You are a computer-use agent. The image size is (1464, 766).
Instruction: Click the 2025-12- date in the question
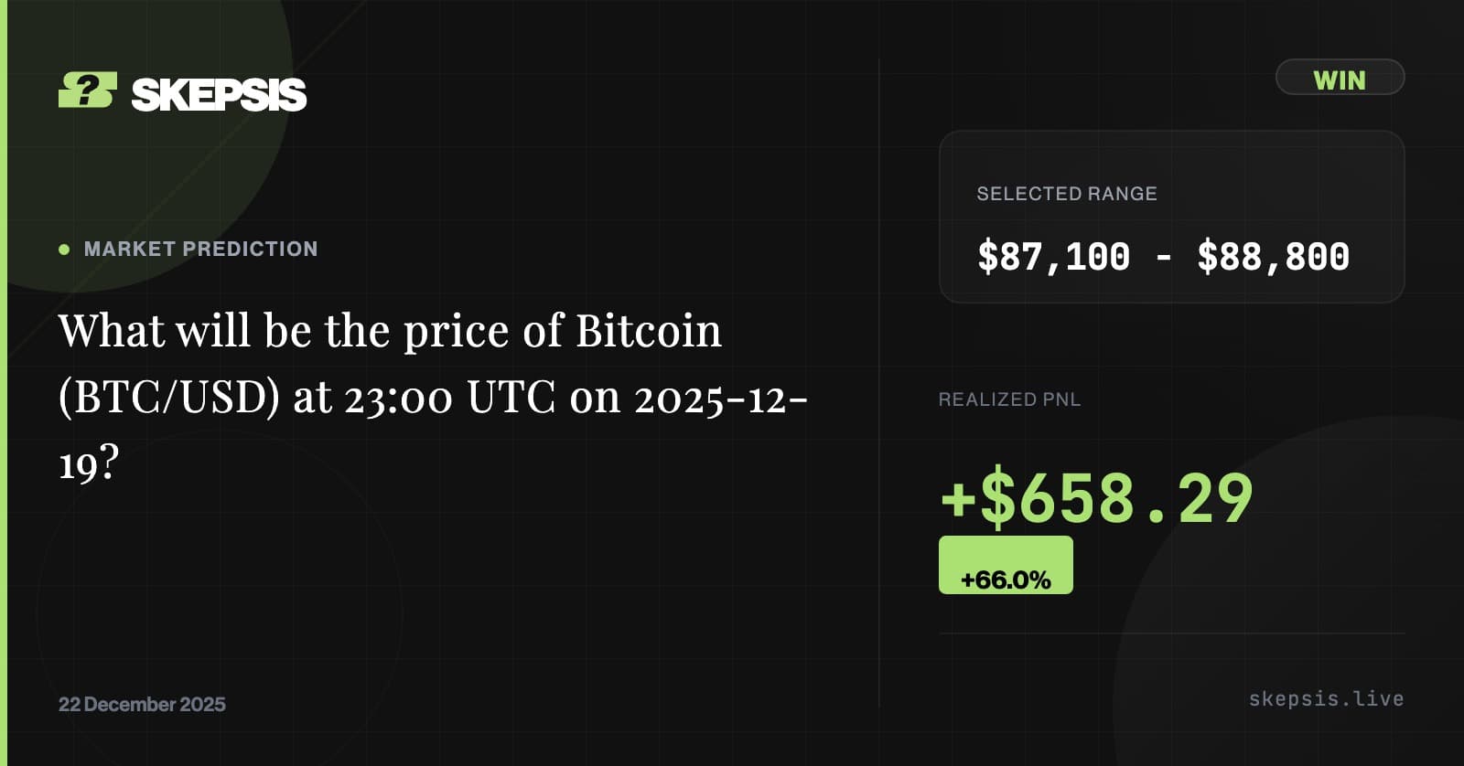coord(721,398)
